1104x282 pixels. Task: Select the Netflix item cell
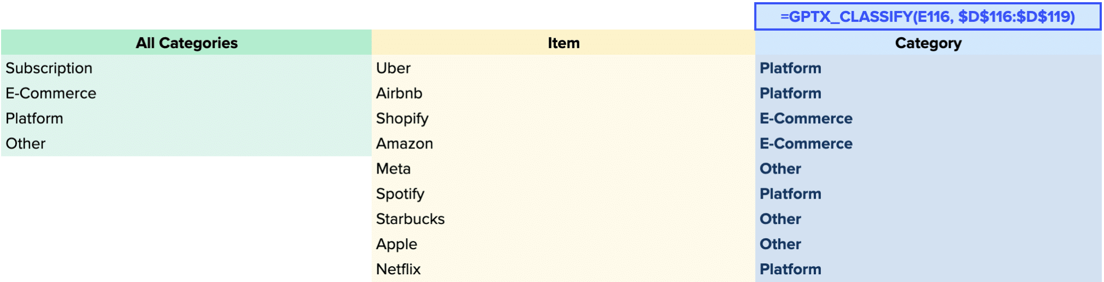tap(563, 269)
